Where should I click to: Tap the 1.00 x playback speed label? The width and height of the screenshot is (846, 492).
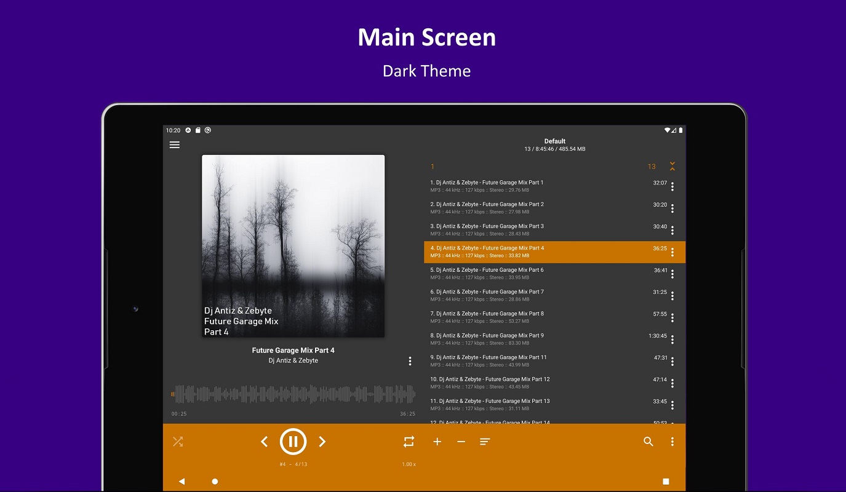pyautogui.click(x=409, y=464)
